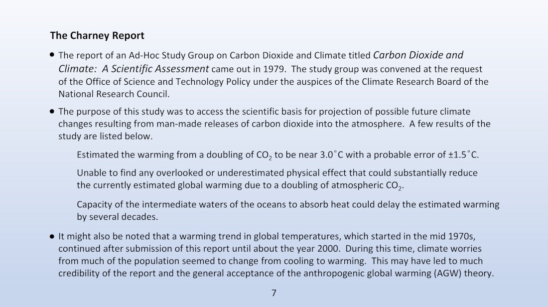Click the '3.0°C' warming estimate value
This screenshot has height=307, width=548.
point(332,155)
